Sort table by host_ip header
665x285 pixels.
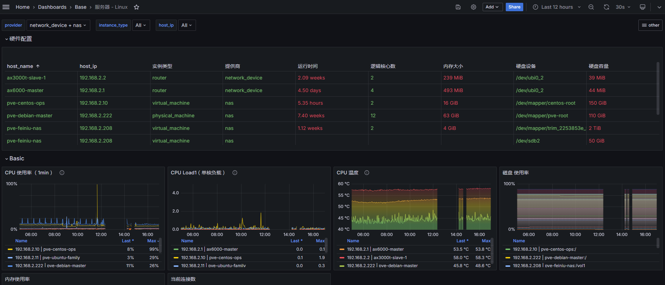click(x=88, y=66)
